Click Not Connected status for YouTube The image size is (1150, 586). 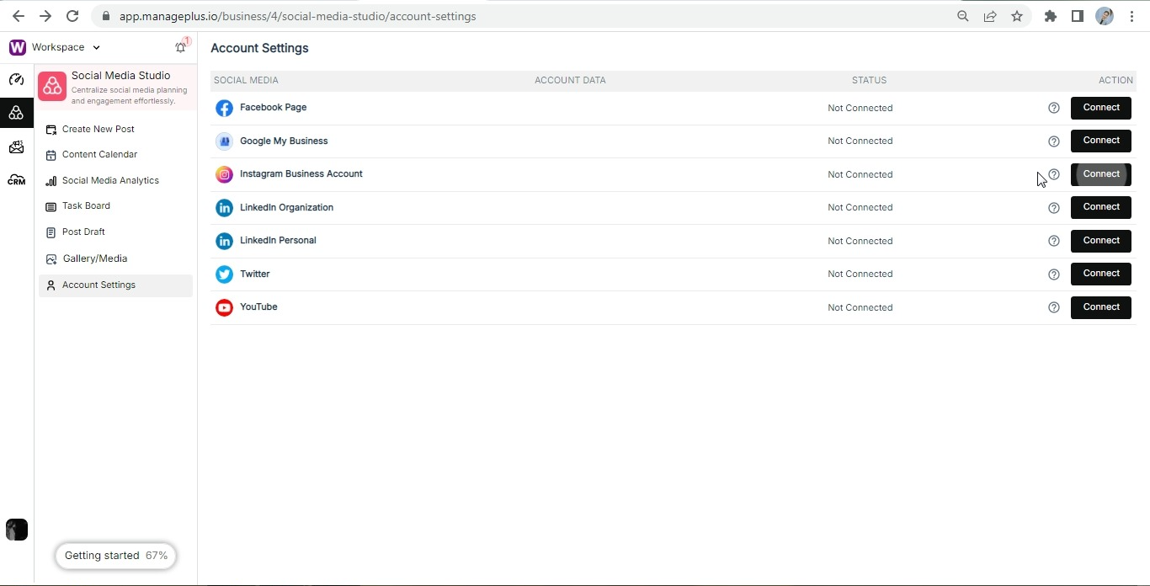pos(860,307)
